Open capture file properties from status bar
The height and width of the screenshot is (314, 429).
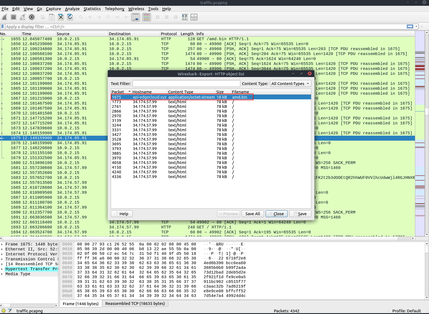point(10,311)
